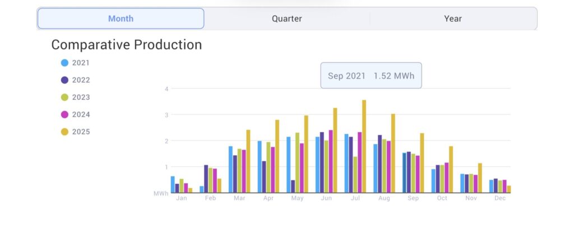The height and width of the screenshot is (227, 574).
Task: Switch to the Quarter tab
Action: click(286, 18)
